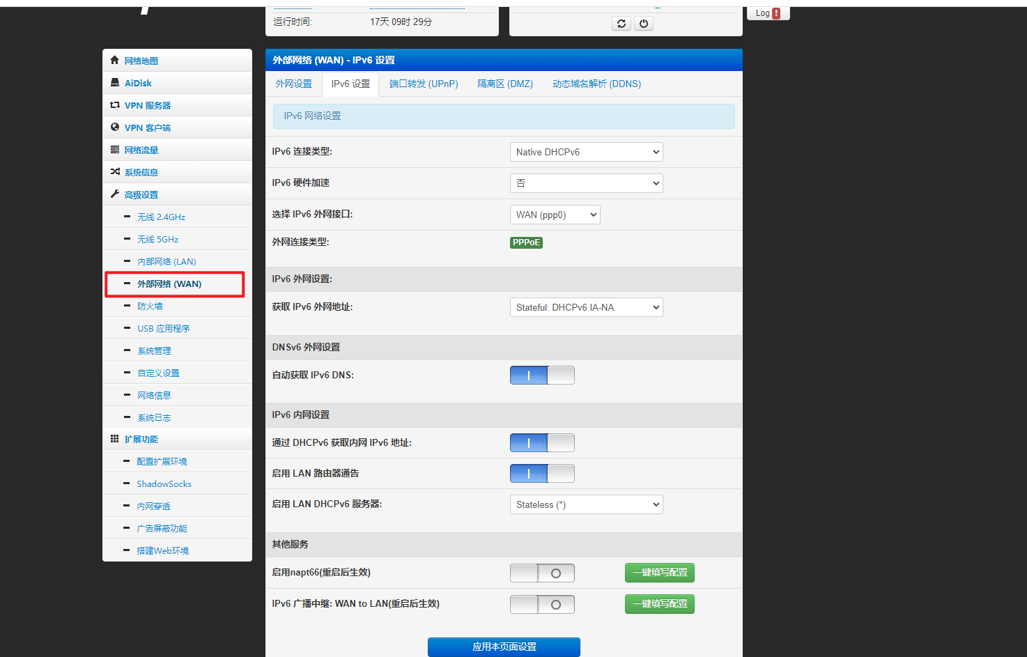
Task: Open 系统信息 page
Action: click(x=141, y=172)
